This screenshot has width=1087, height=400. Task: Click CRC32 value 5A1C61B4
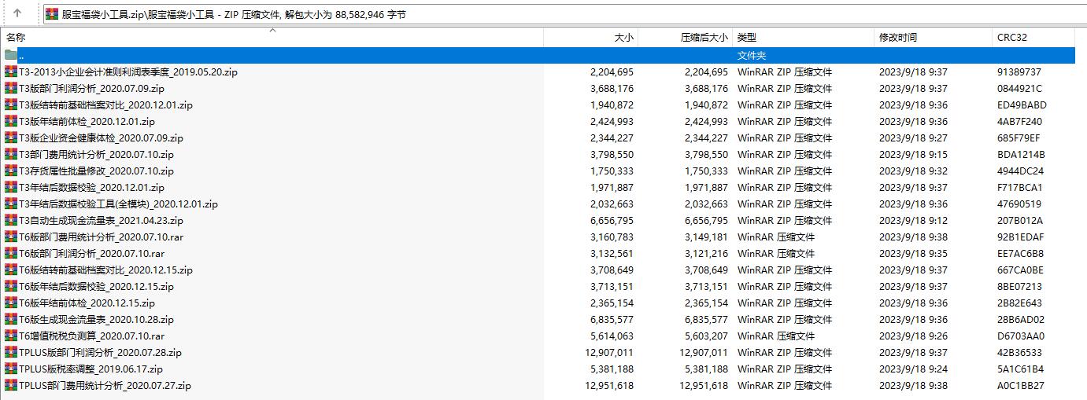tap(1020, 369)
